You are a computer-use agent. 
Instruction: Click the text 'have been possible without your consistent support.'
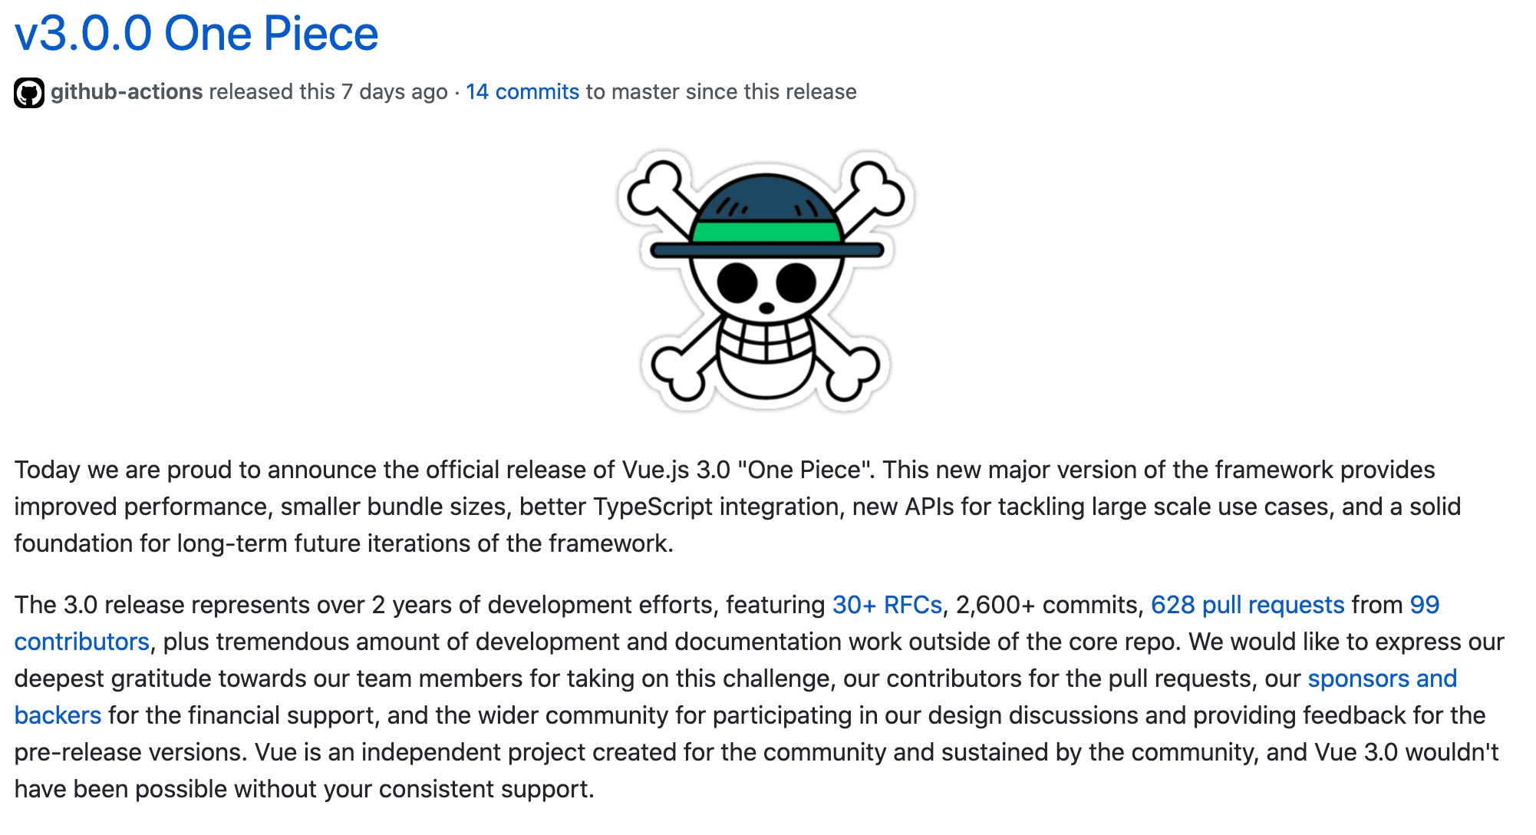(305, 789)
